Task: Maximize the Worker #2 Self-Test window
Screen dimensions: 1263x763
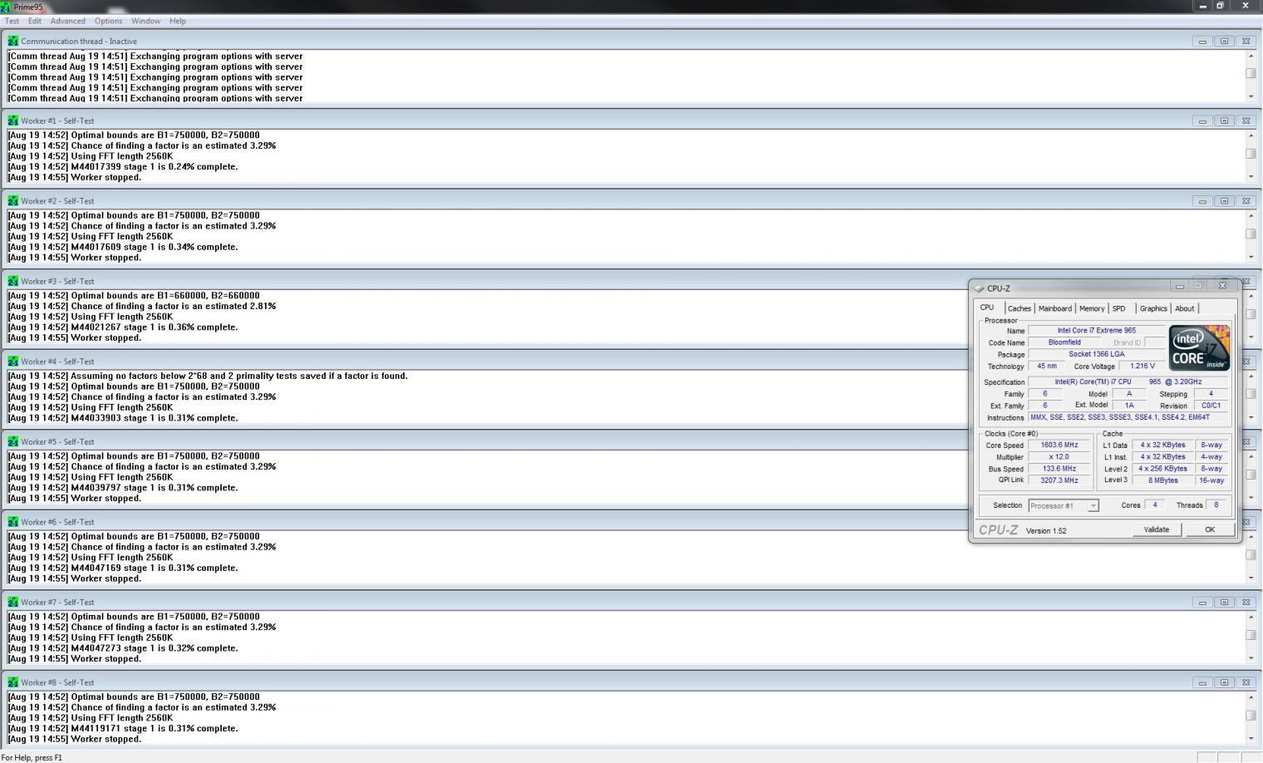Action: tap(1224, 201)
